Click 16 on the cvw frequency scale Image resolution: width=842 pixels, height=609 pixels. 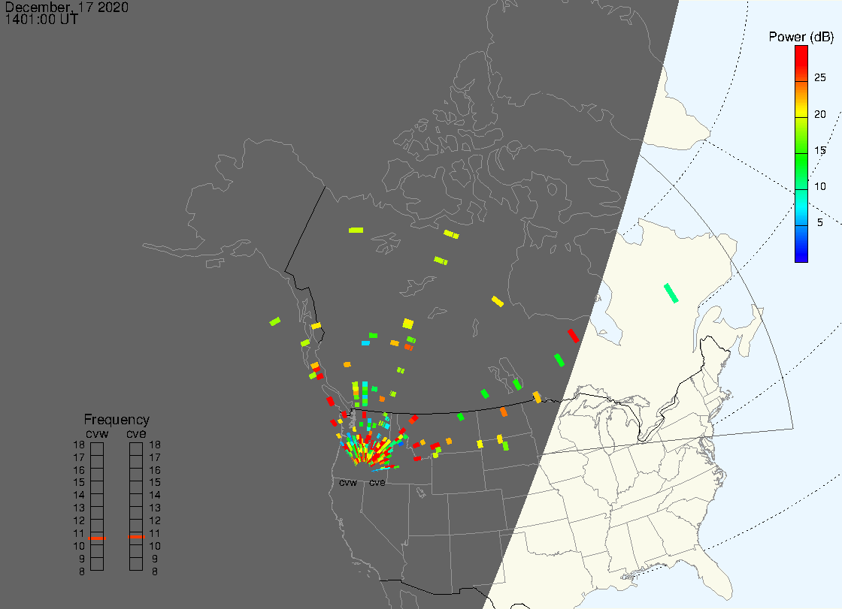point(79,470)
